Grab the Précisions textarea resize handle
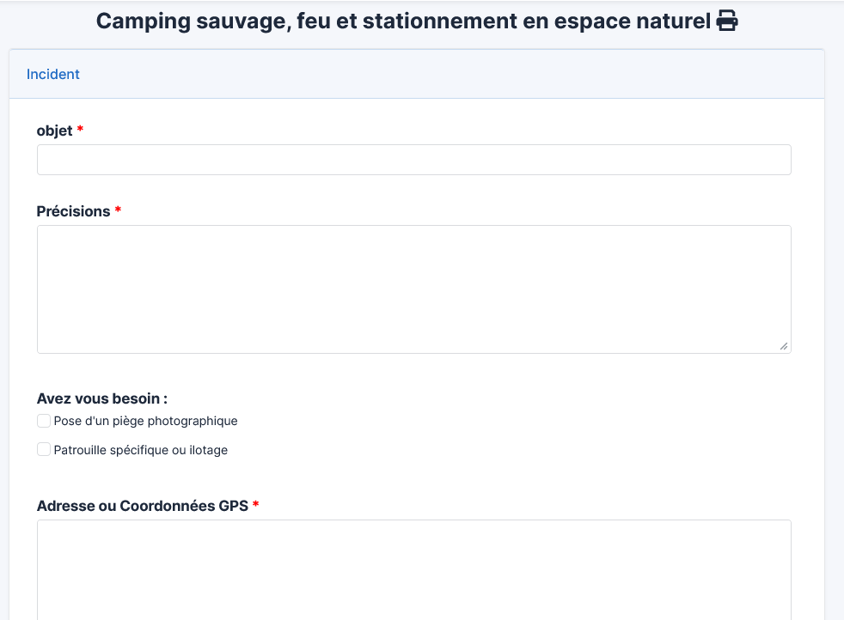Screen dimensions: 844x620 point(783,345)
